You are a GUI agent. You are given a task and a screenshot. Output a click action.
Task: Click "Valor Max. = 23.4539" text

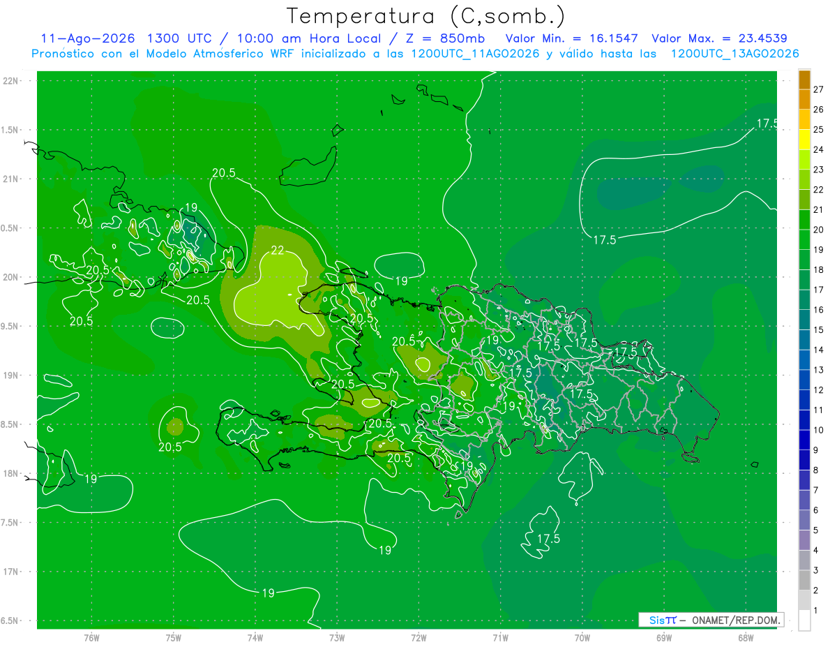719,38
